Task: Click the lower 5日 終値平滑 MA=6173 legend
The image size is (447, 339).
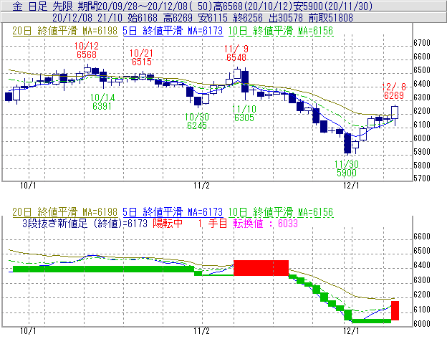Action: (173, 212)
